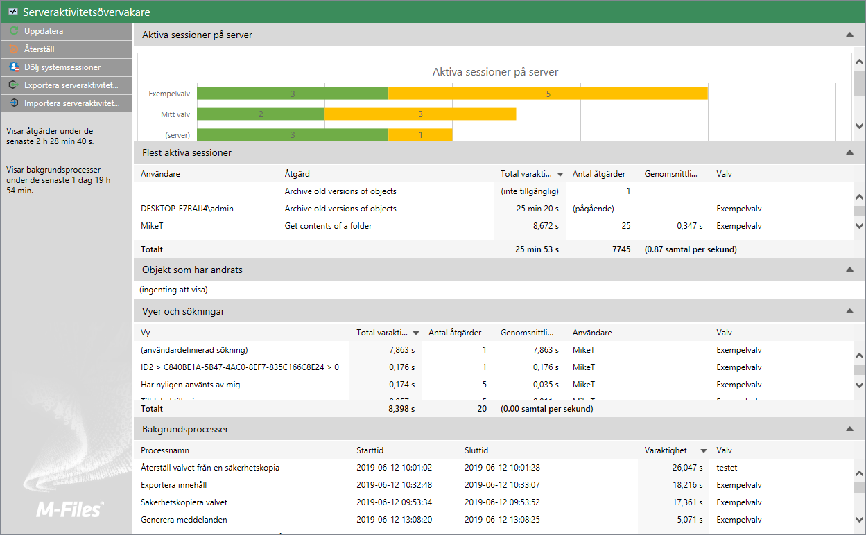Click the Importera serveraktivitet icon
Screen dimensions: 866x535
(x=13, y=103)
